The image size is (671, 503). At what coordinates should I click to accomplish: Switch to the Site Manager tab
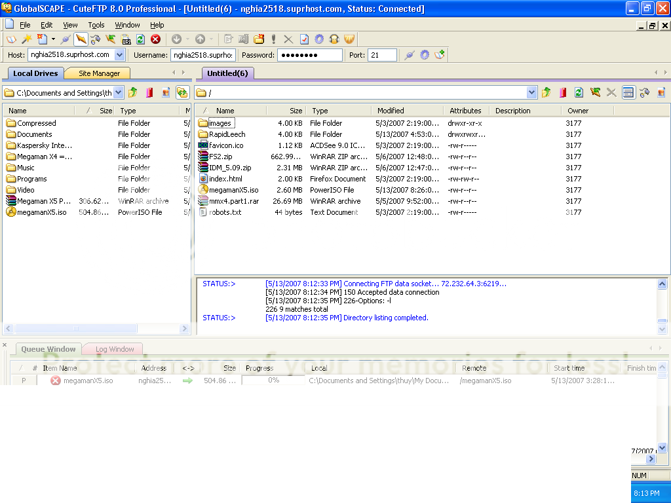(99, 73)
